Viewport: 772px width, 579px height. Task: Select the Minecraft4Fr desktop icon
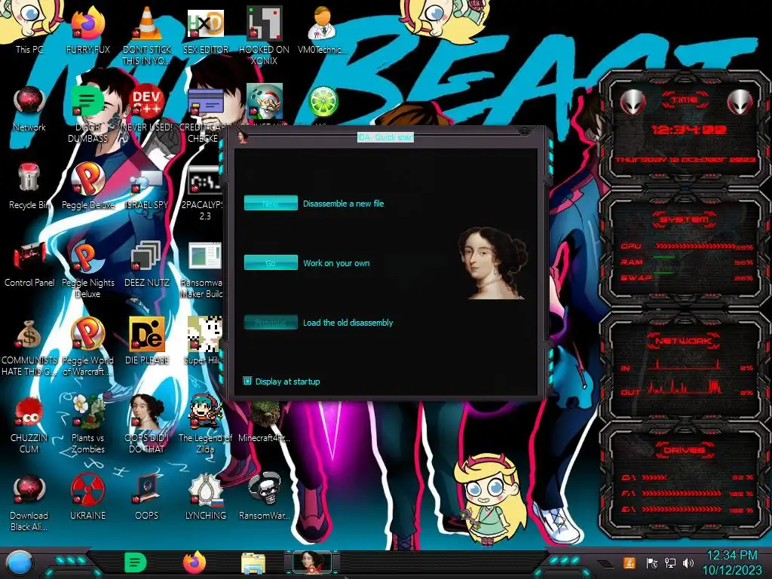pyautogui.click(x=265, y=421)
